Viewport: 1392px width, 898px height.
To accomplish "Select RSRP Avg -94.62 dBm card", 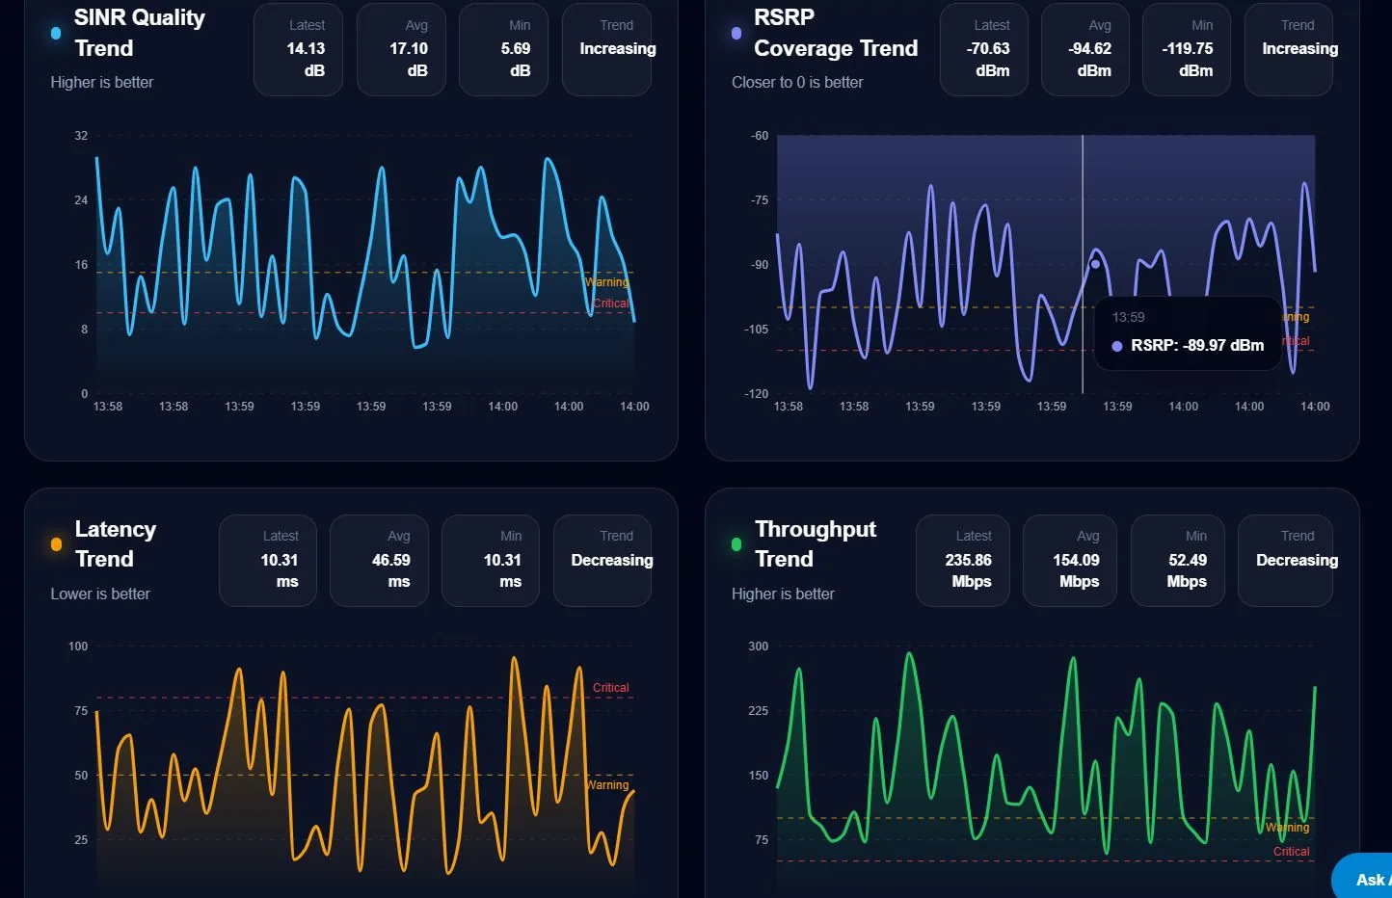I will coord(1085,48).
